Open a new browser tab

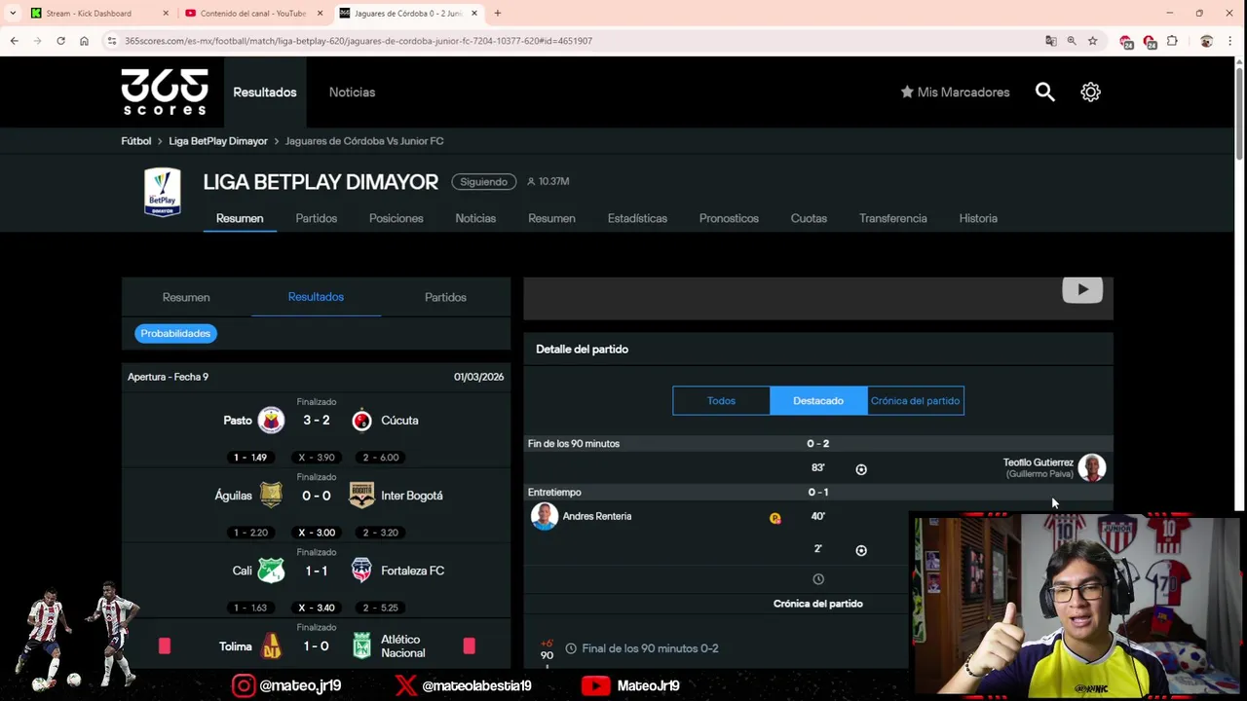tap(497, 13)
